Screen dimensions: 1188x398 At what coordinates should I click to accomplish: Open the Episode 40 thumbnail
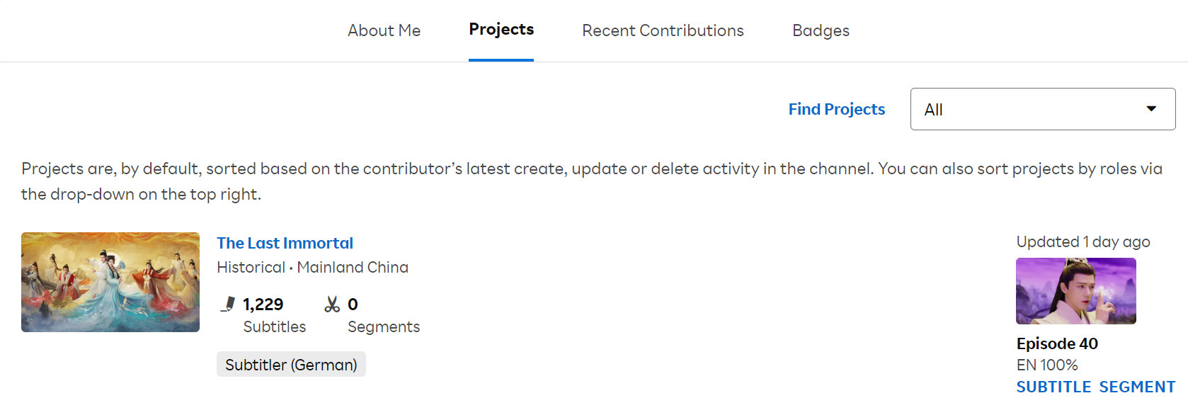[1076, 291]
